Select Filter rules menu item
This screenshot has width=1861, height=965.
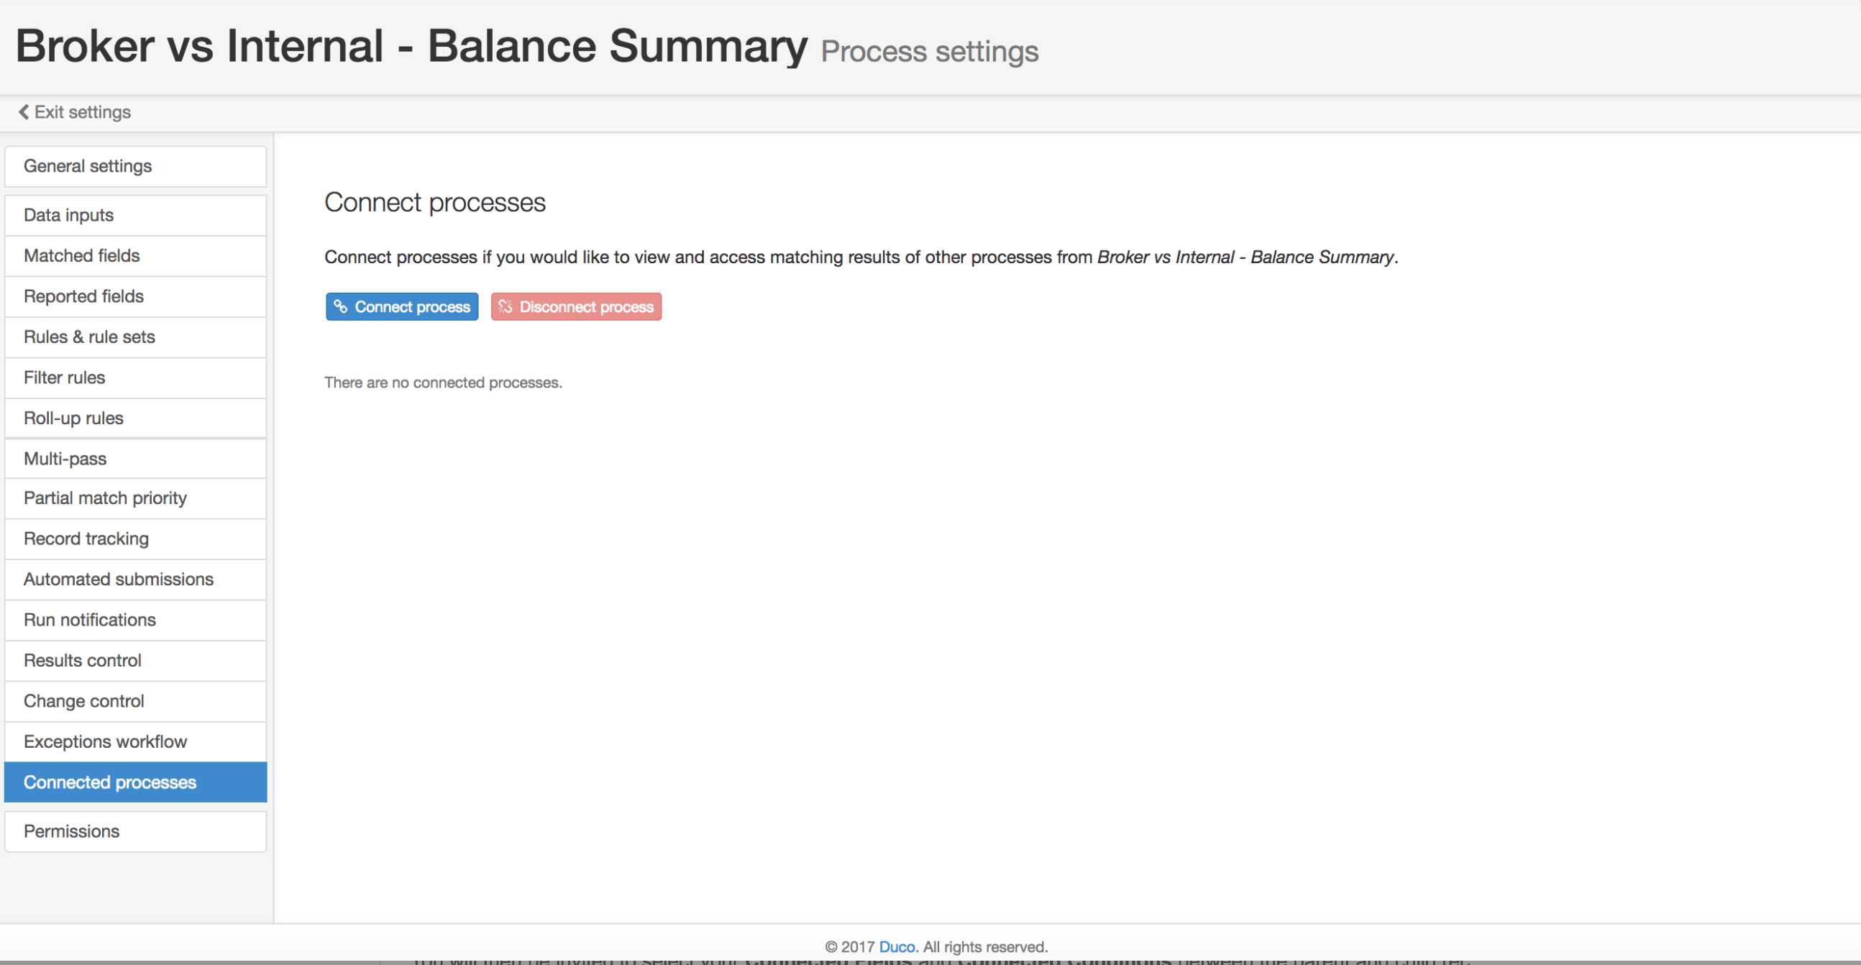(x=135, y=378)
